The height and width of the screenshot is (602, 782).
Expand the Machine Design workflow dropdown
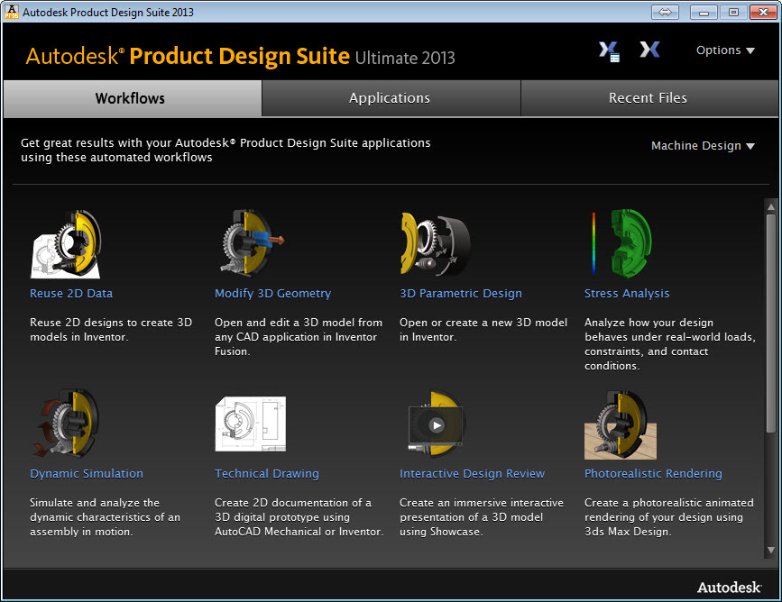pos(703,145)
